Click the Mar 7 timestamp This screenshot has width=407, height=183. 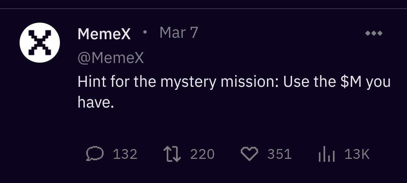pos(179,33)
